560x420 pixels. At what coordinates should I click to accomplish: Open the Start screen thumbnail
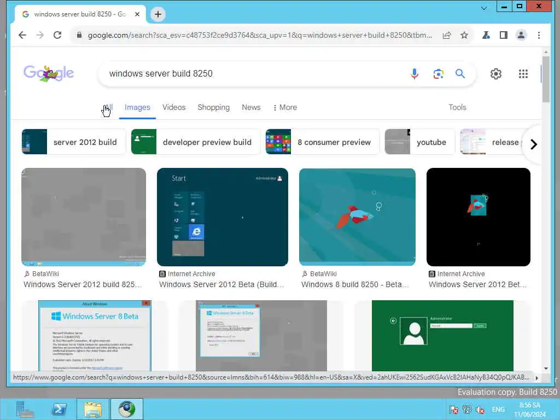223,217
